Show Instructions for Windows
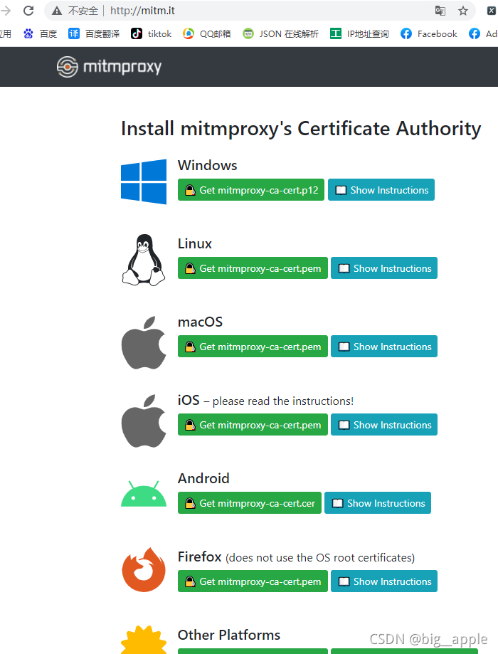The width and height of the screenshot is (498, 654). [x=381, y=190]
